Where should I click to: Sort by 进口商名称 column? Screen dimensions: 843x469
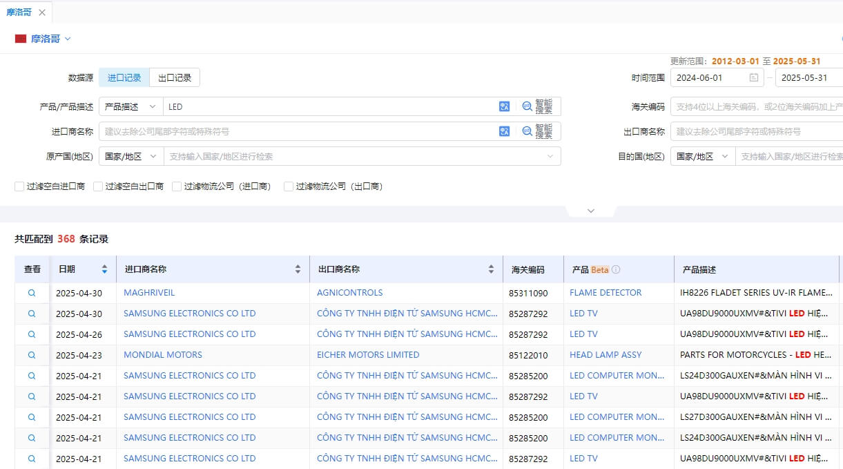(298, 269)
